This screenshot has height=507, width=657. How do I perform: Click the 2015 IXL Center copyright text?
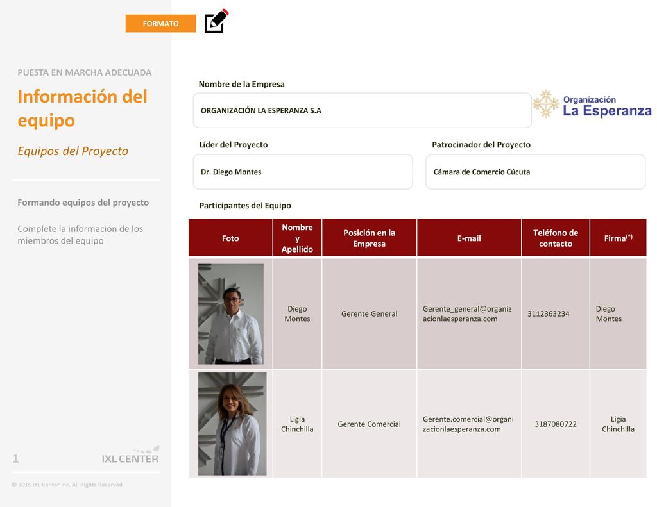[67, 485]
